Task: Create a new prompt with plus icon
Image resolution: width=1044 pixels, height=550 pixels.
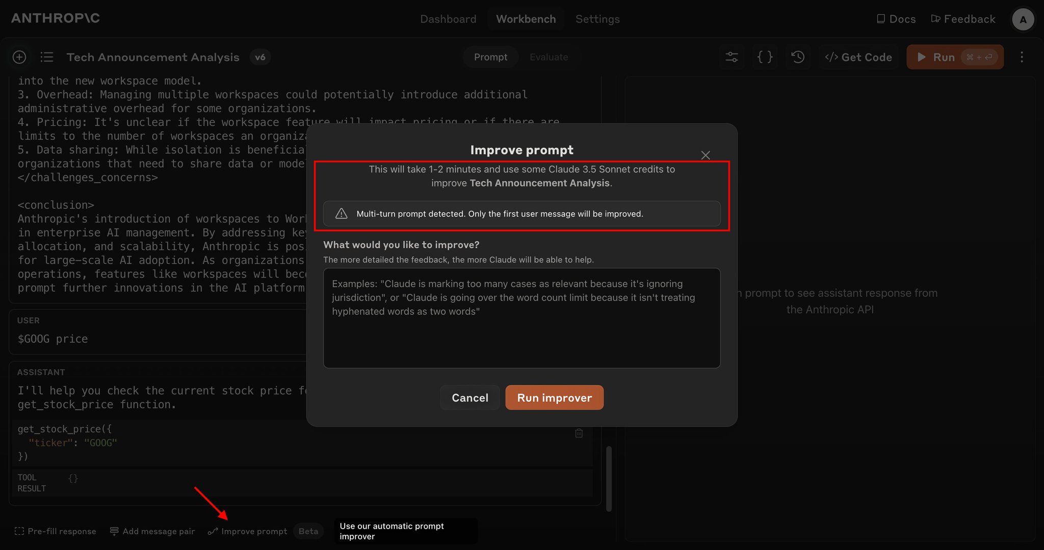Action: [x=19, y=57]
